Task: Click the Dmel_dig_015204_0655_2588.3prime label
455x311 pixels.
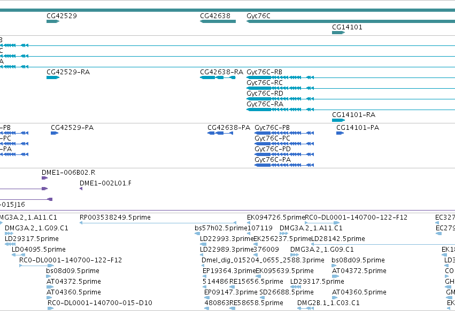Action: click(x=263, y=260)
